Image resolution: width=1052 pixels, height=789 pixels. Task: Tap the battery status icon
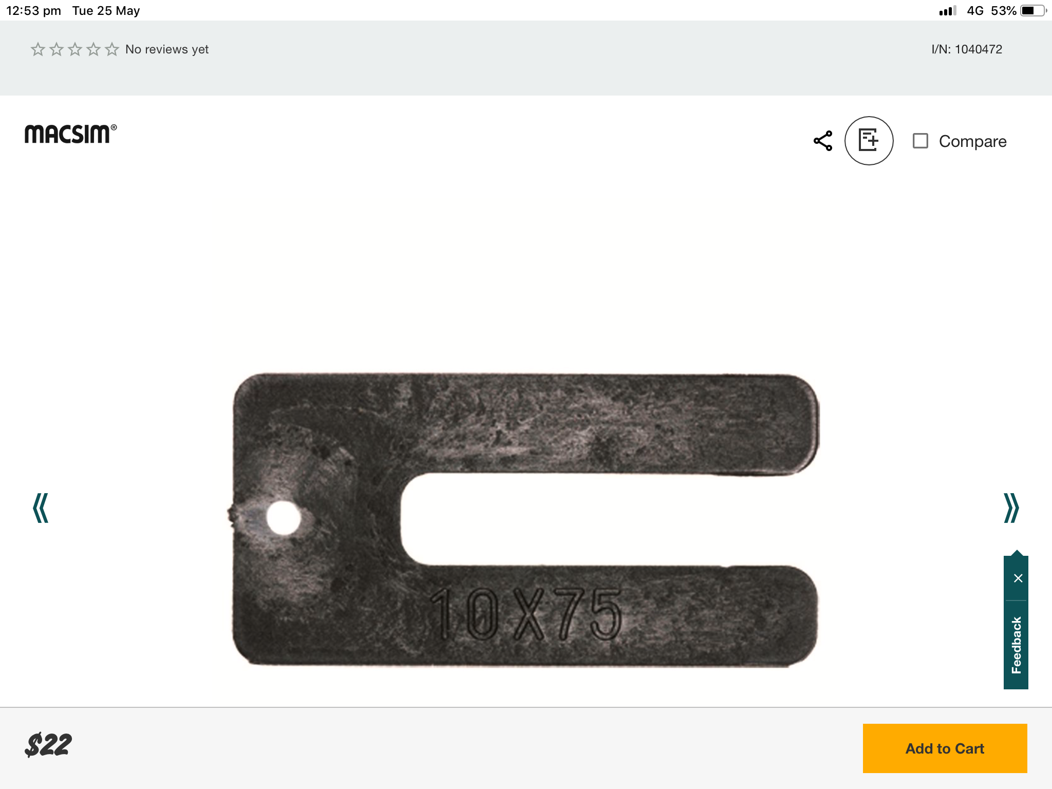[x=1034, y=11]
